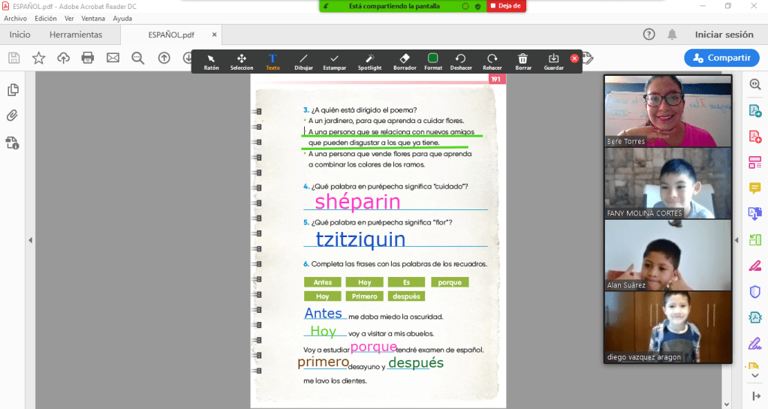
Task: Activate the Borrador eraser tool
Action: pos(405,61)
